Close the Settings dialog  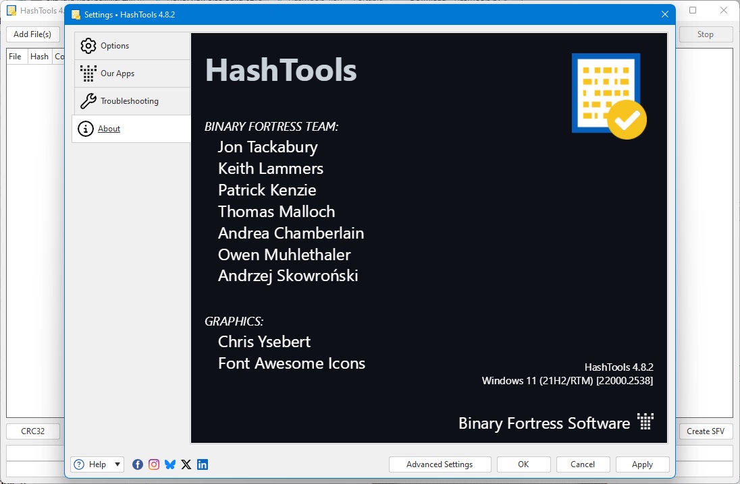coord(664,15)
